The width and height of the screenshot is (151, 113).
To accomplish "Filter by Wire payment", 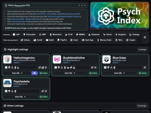I will click(119, 40).
